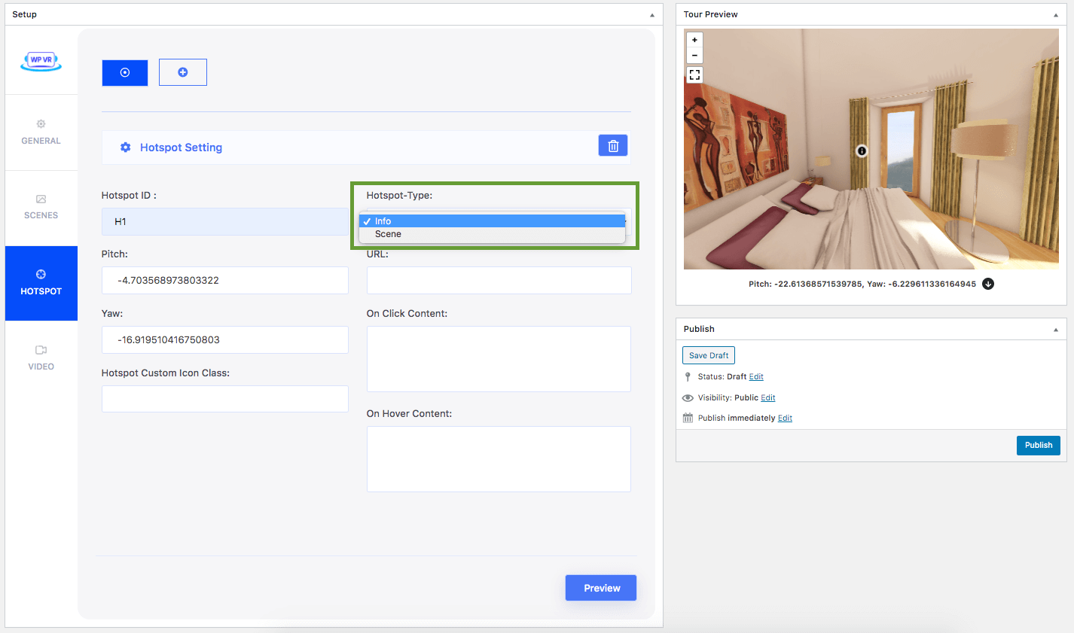
Task: Delete hotspot using the trash icon
Action: tap(613, 145)
